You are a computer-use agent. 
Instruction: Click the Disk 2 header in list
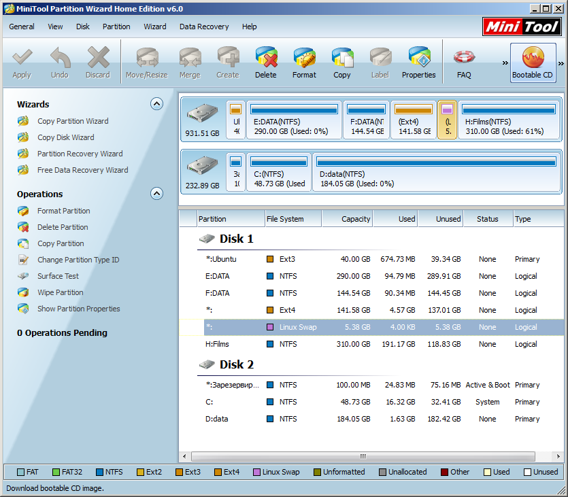click(237, 364)
